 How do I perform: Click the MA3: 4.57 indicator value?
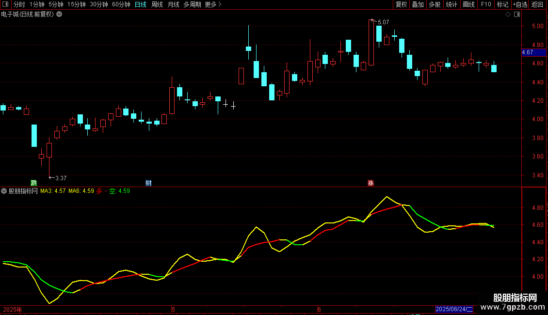pyautogui.click(x=53, y=191)
